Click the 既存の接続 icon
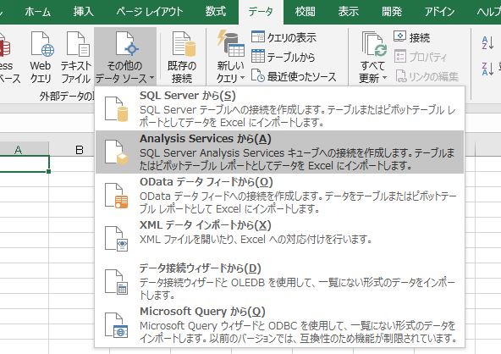Viewport: 501px width, 354px height. [x=184, y=44]
